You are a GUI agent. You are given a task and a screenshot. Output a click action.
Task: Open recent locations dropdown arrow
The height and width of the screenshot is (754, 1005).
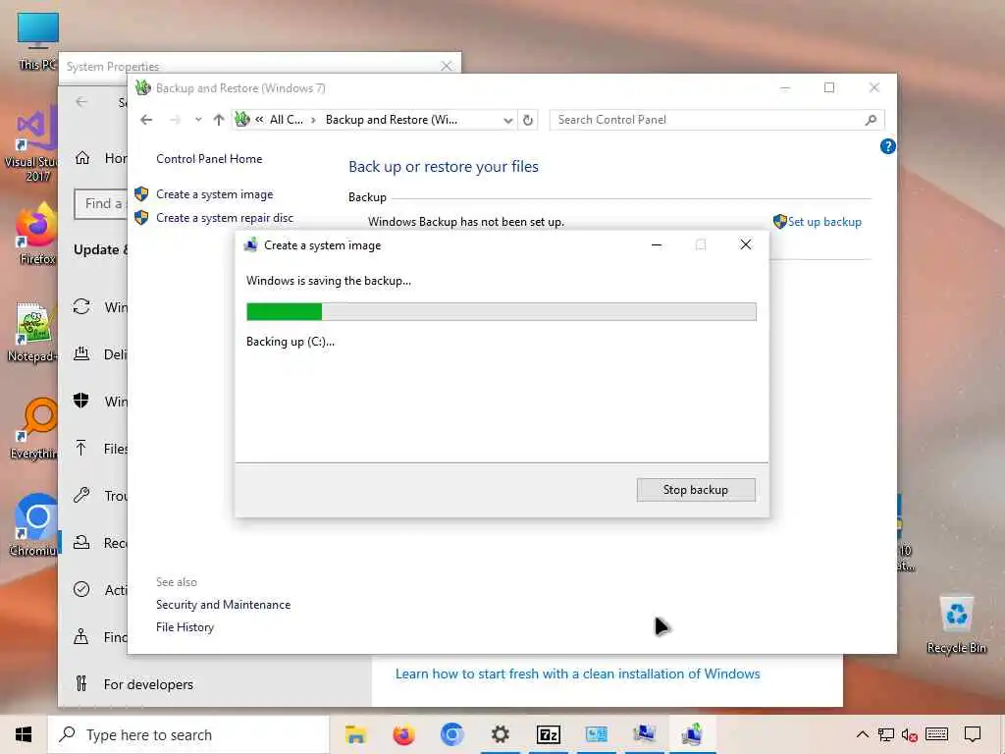198,120
